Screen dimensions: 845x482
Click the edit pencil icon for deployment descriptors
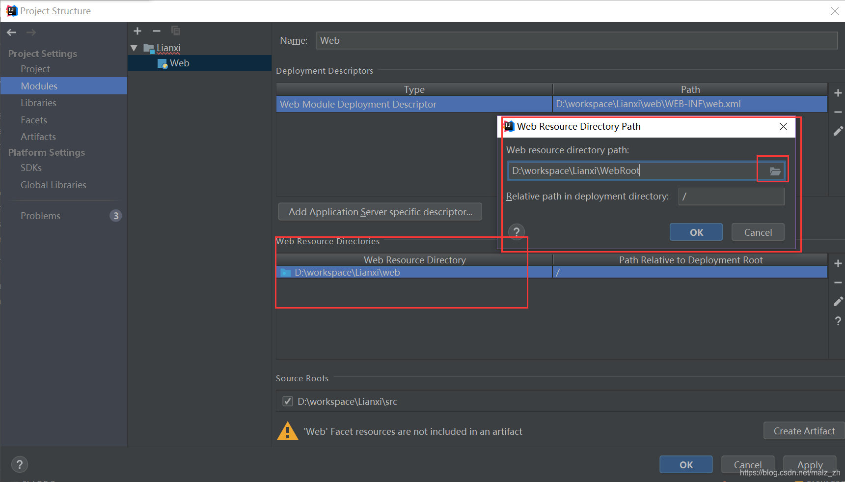tap(838, 130)
